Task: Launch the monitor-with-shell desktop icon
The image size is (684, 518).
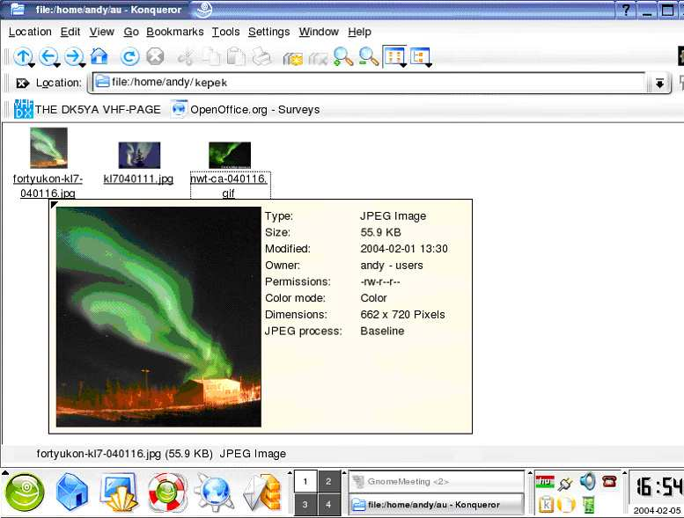Action: pyautogui.click(x=118, y=492)
